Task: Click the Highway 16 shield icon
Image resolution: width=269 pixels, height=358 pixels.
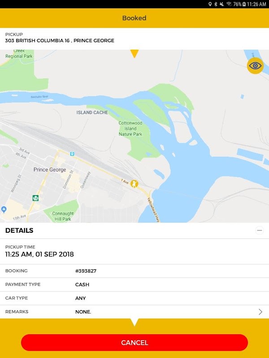Action: coord(35,198)
